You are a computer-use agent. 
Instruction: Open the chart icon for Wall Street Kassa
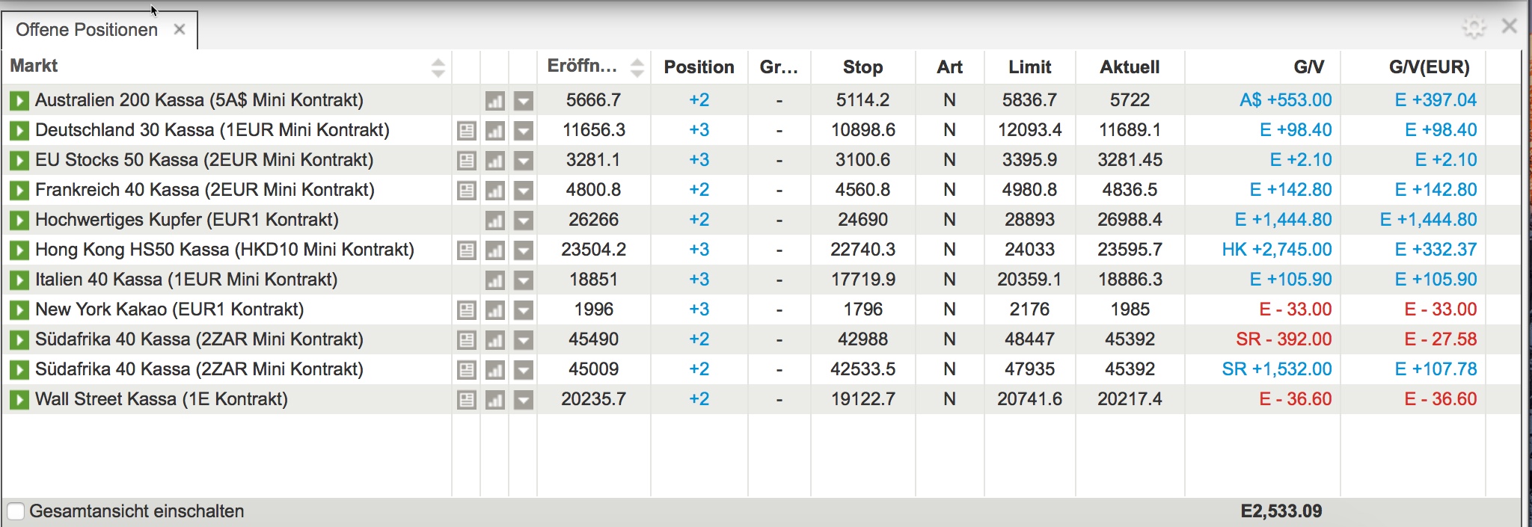click(494, 400)
